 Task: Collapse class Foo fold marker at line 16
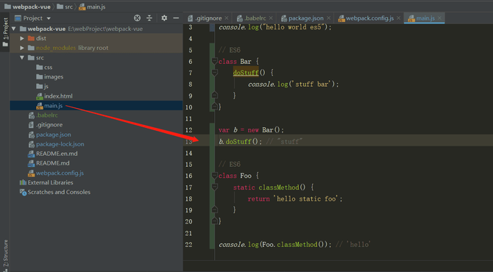[x=214, y=176]
